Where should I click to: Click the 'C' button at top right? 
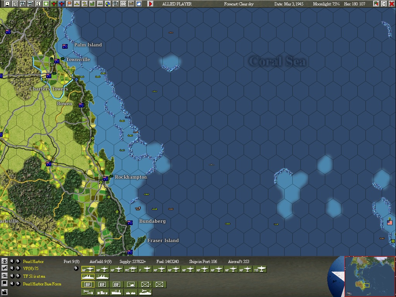pyautogui.click(x=384, y=4)
